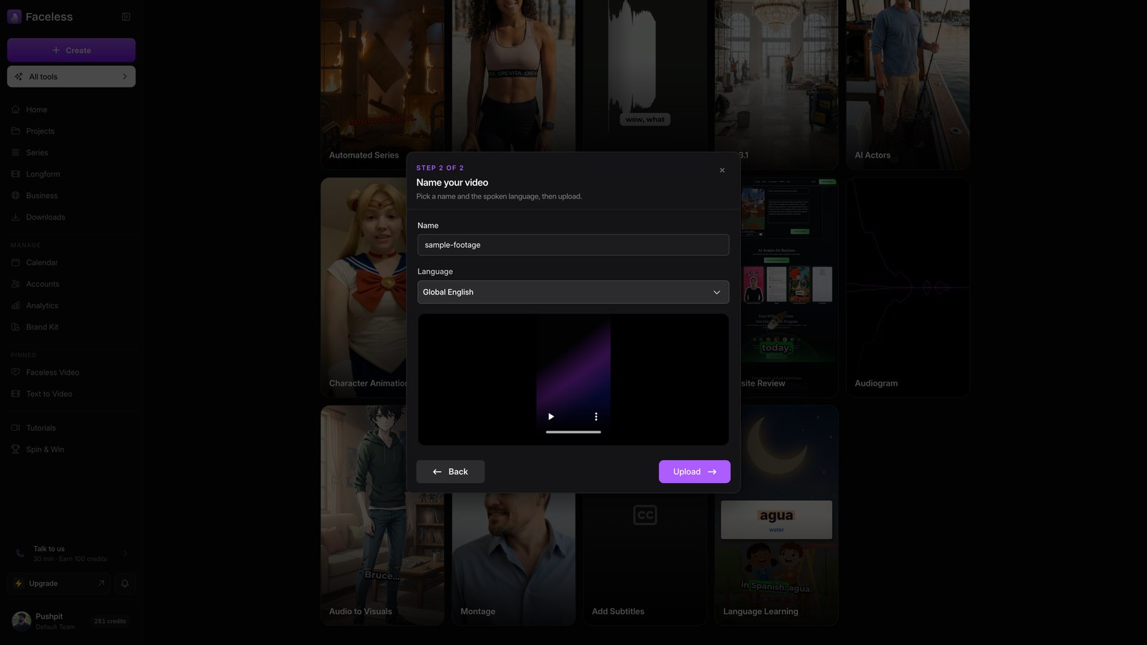The width and height of the screenshot is (1147, 645).
Task: Open the Language dropdown
Action: pyautogui.click(x=573, y=292)
